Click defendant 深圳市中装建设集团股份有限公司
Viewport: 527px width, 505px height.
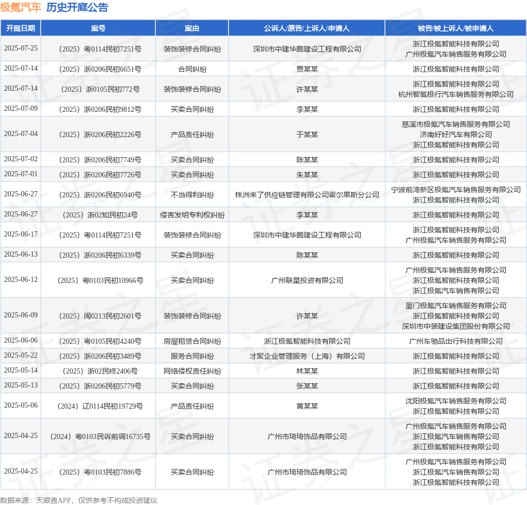[456, 326]
